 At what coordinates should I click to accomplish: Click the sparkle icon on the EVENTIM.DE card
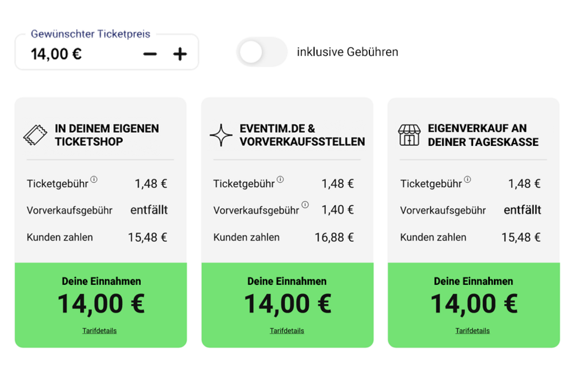pyautogui.click(x=222, y=134)
